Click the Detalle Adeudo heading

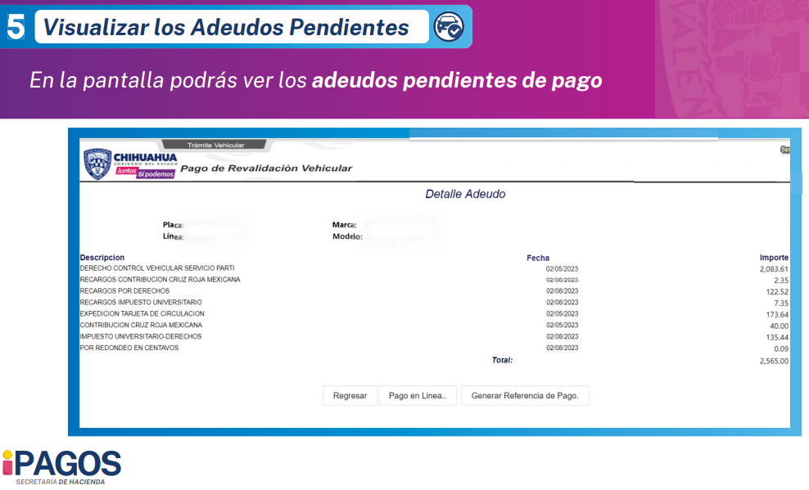[x=465, y=194]
